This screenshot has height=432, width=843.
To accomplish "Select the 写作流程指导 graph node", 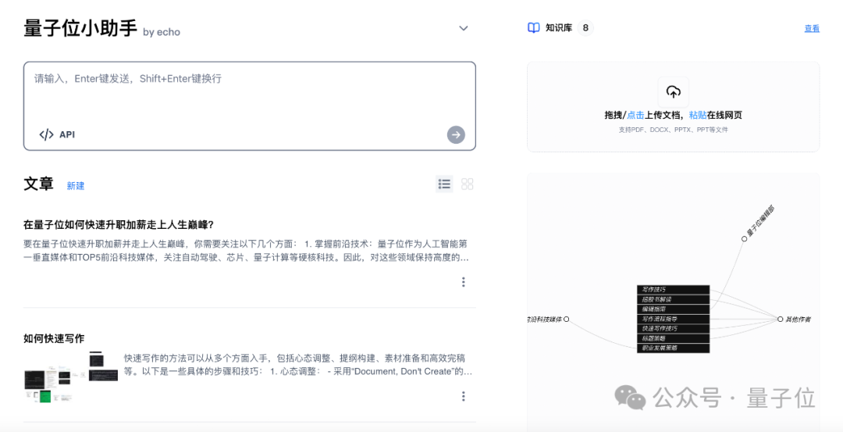I will click(x=673, y=319).
